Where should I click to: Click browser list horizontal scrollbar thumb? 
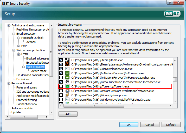(94, 106)
